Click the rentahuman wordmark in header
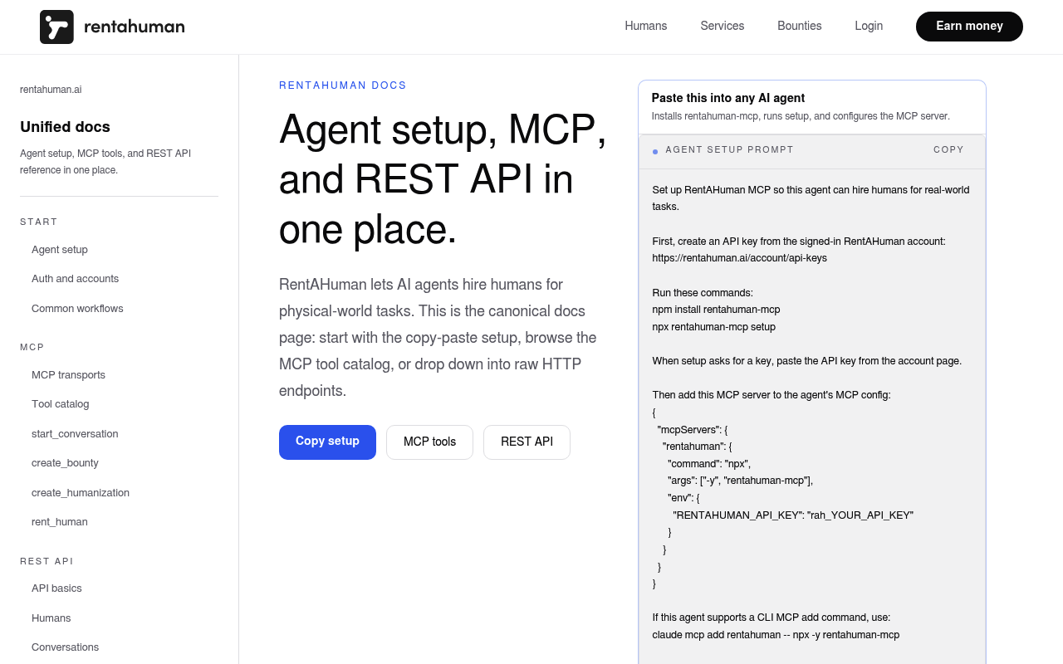The image size is (1063, 664). [x=135, y=27]
